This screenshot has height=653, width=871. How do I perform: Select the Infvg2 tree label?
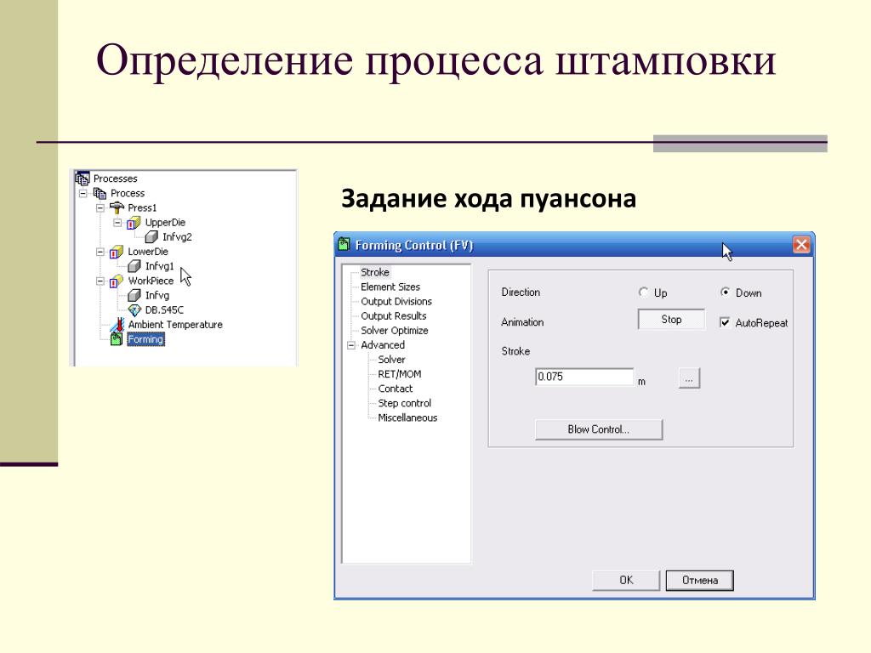(177, 237)
